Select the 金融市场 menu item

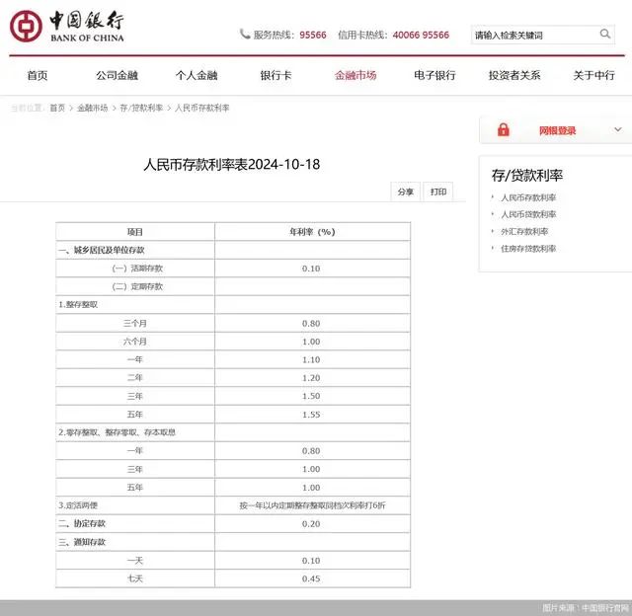(x=355, y=75)
